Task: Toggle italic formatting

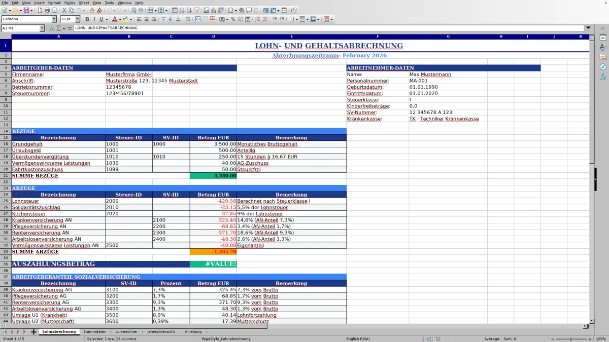Action: [x=94, y=19]
